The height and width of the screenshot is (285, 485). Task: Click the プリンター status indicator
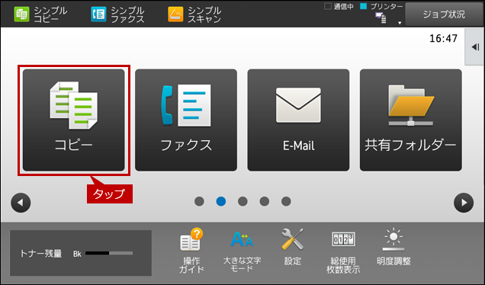point(382,7)
